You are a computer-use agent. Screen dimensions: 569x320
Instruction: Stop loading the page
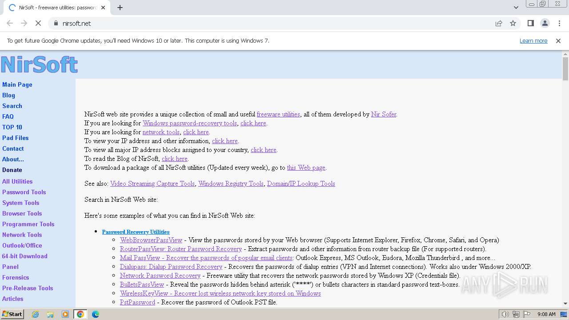[x=38, y=23]
